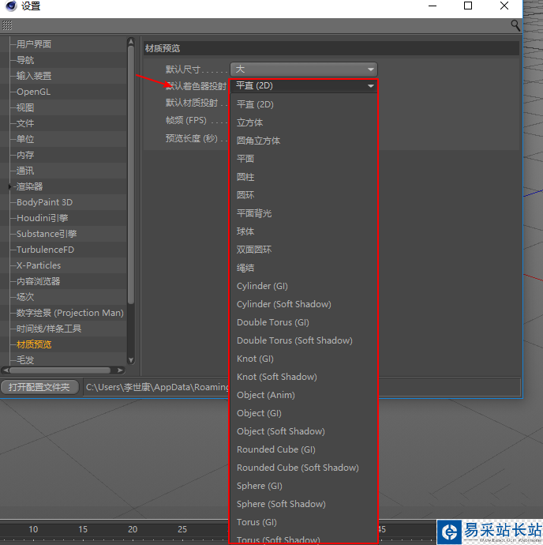Open the 输入装置 settings category
543x545 pixels.
coord(34,76)
